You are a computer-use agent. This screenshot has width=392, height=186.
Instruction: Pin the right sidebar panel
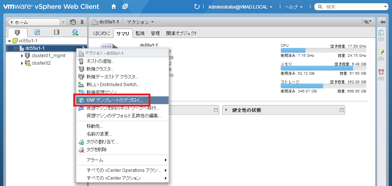pyautogui.click(x=382, y=22)
